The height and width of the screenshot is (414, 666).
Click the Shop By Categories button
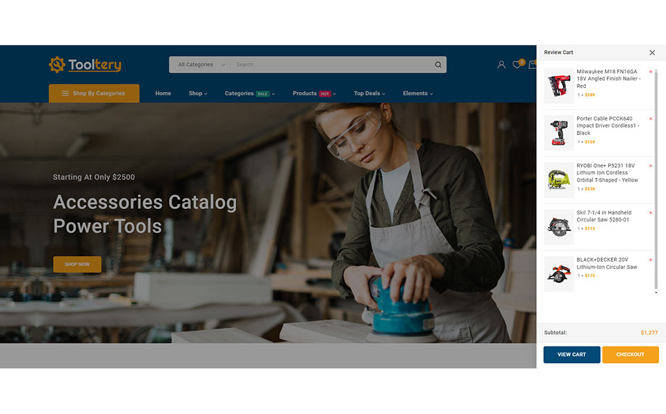click(x=94, y=93)
